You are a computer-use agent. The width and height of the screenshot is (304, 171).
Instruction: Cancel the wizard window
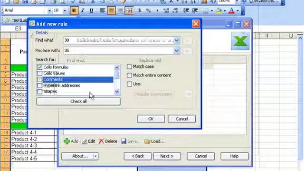(x=200, y=156)
